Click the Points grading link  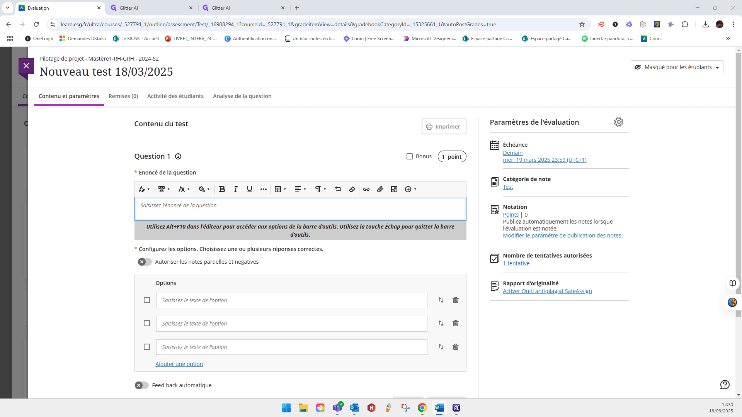(511, 215)
